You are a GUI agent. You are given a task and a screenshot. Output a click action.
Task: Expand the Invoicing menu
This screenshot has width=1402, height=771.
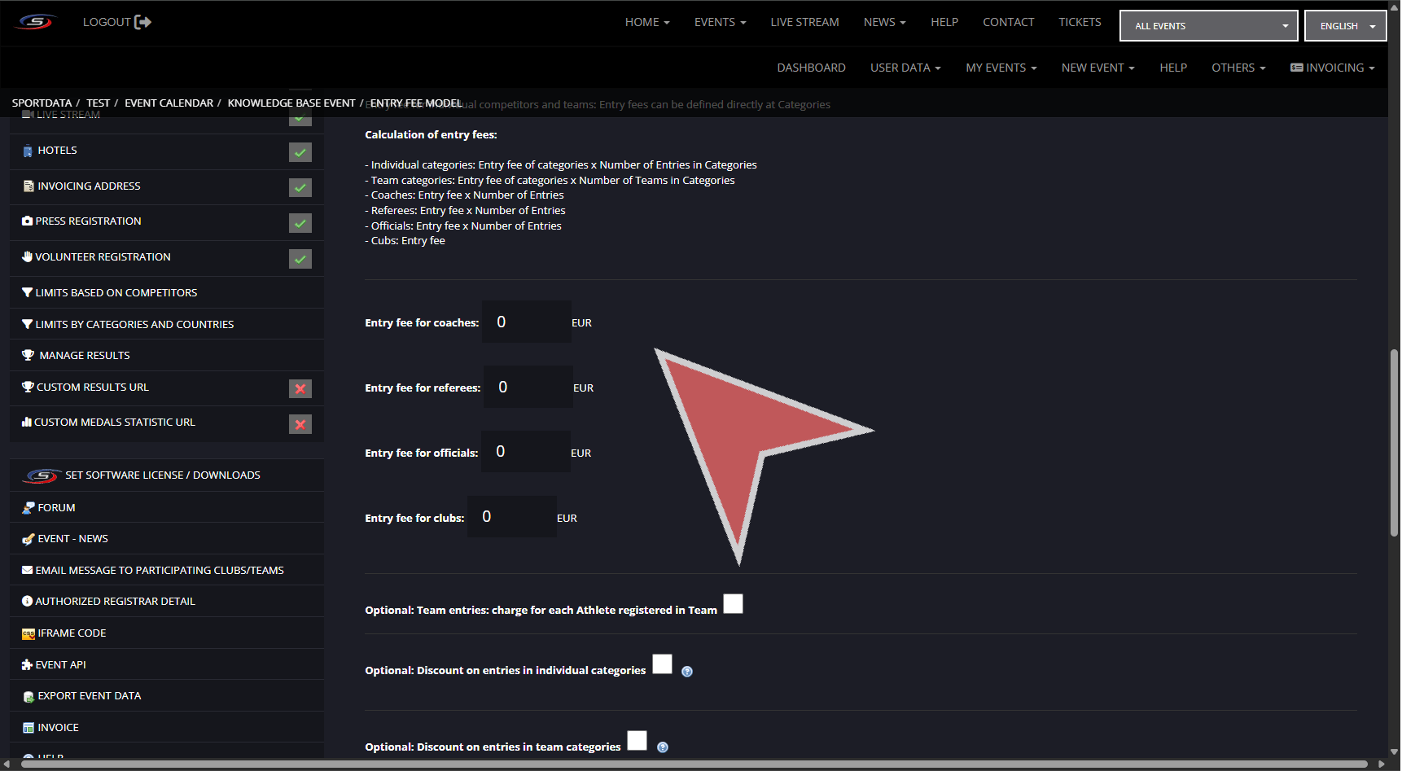[1333, 68]
